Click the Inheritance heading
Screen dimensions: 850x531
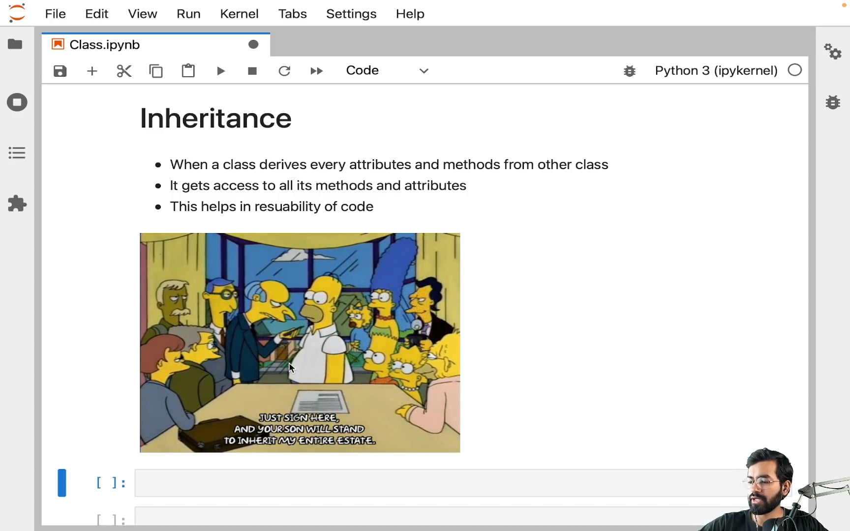[x=215, y=118]
